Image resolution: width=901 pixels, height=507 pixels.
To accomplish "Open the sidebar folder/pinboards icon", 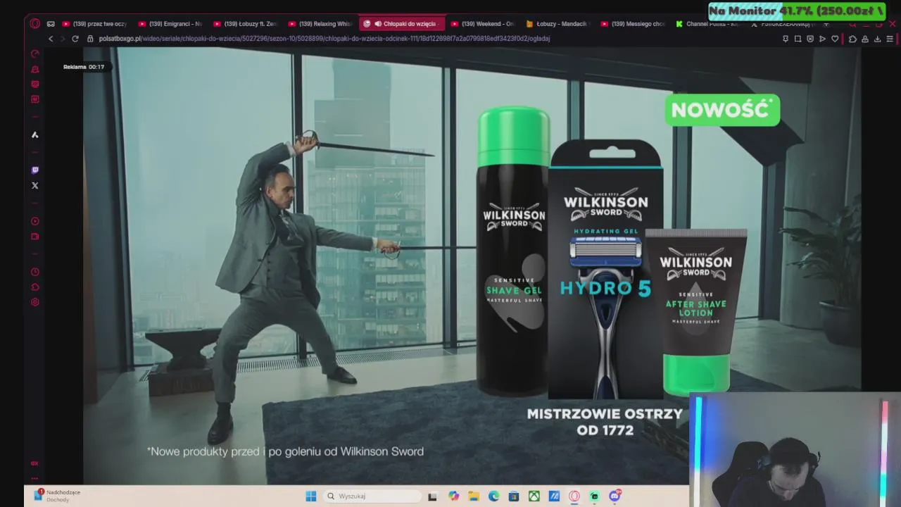I will [x=34, y=237].
